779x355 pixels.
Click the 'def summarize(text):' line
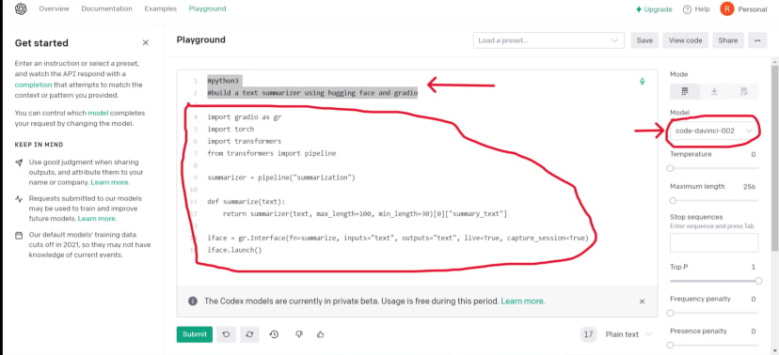pos(246,202)
